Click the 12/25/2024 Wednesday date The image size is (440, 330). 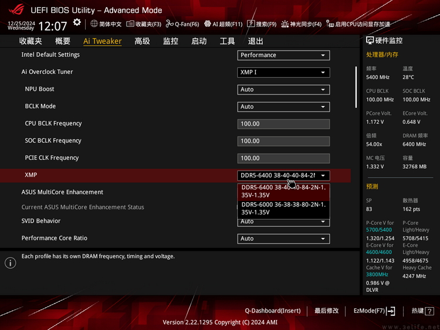(21, 26)
